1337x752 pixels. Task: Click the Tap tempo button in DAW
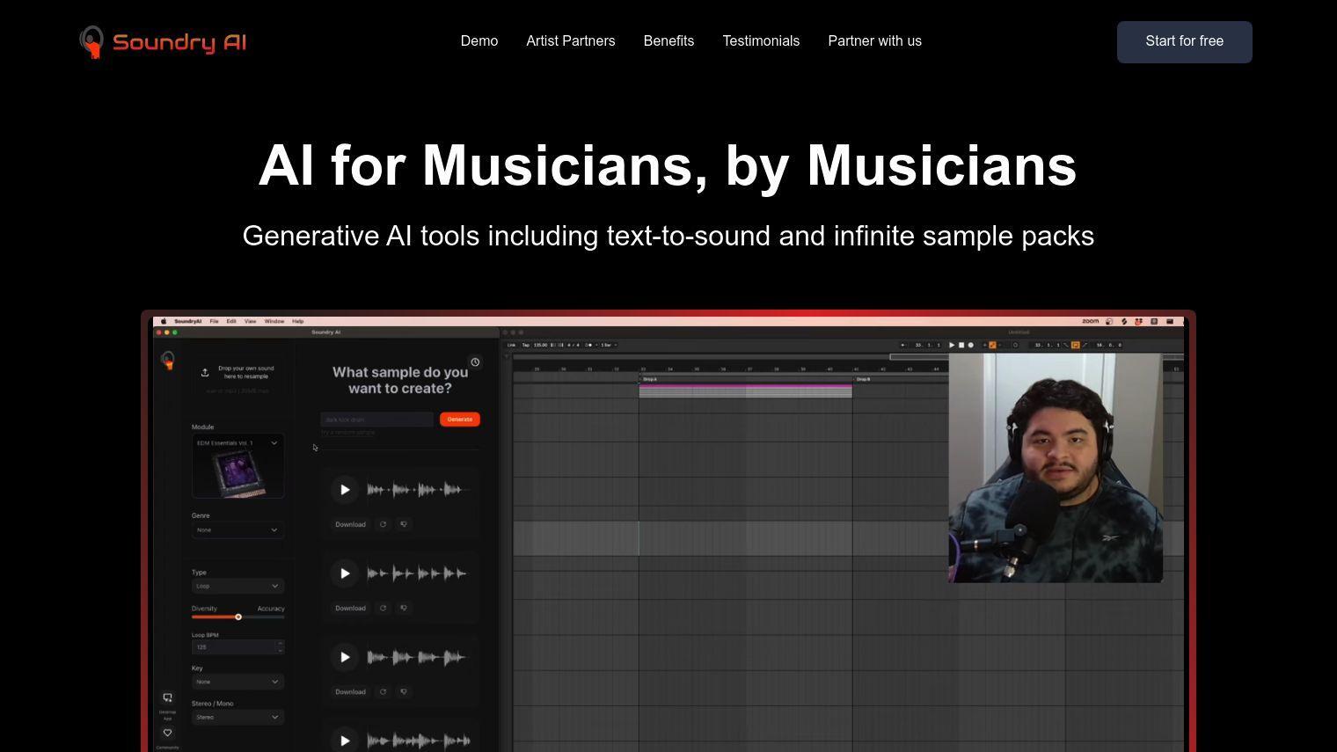tap(526, 345)
